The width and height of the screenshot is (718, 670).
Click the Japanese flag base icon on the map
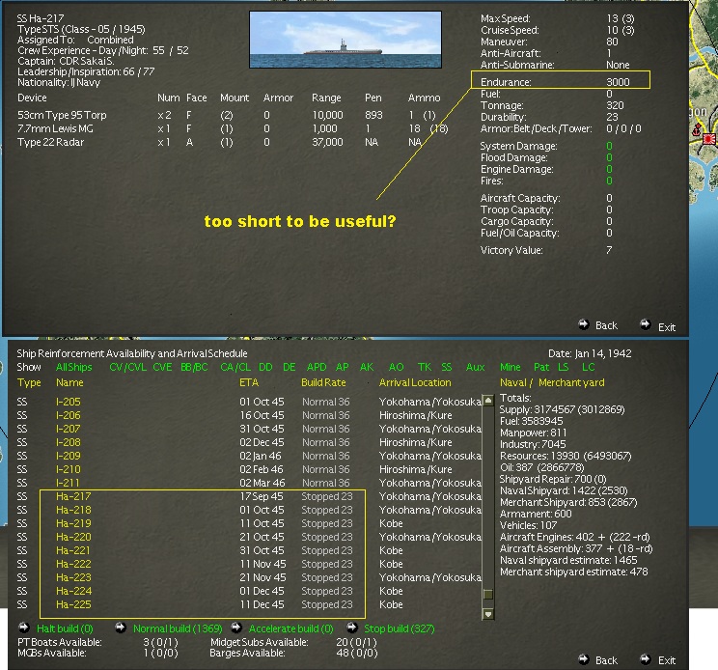point(709,138)
